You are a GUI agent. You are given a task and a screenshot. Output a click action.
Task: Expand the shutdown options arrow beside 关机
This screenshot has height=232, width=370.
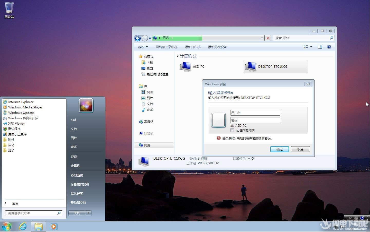pyautogui.click(x=88, y=213)
